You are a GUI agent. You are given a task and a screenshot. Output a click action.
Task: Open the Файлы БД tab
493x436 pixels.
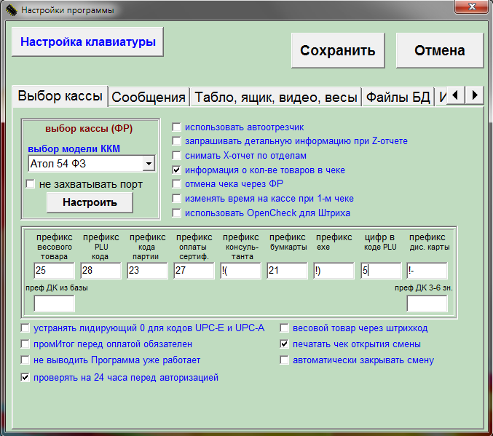coord(398,97)
